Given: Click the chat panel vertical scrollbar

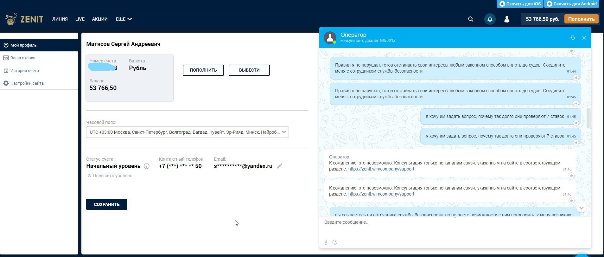Looking at the screenshot, I should tap(588, 118).
